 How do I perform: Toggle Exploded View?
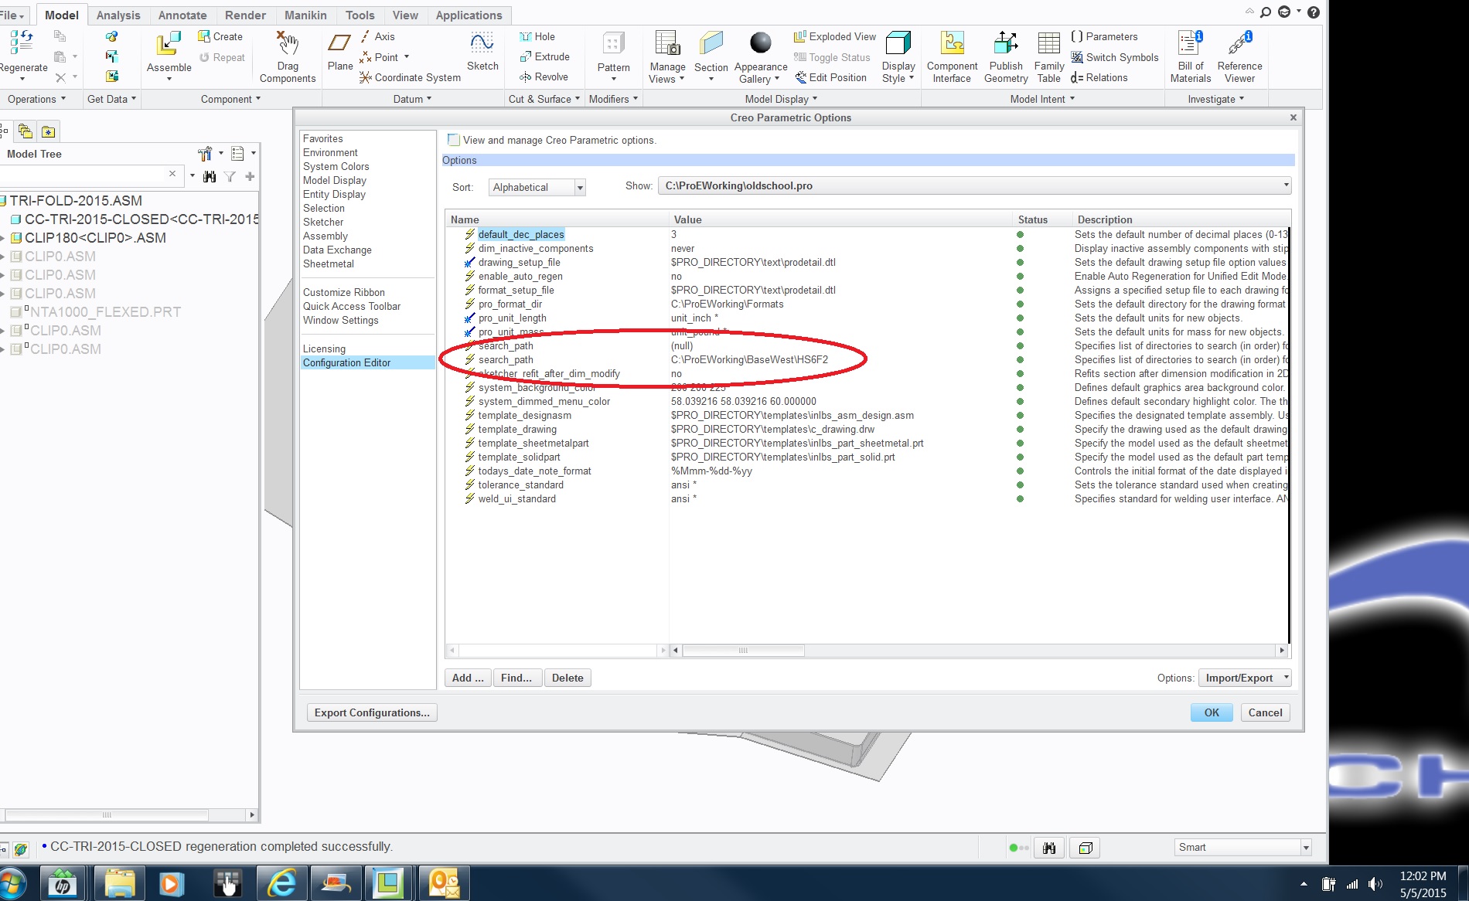(x=835, y=36)
